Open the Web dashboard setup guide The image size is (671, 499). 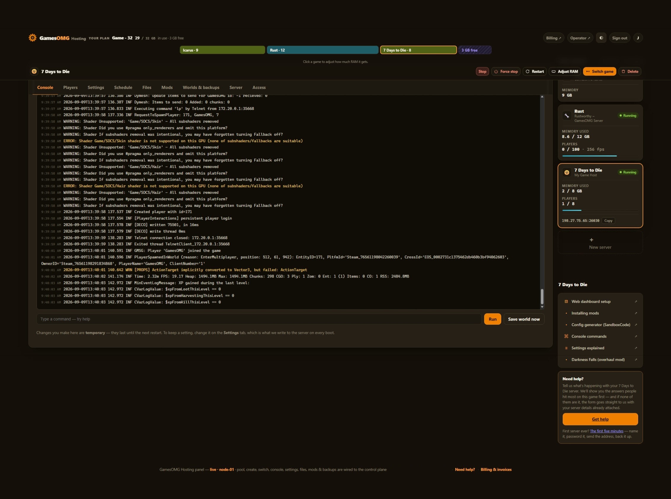600,301
